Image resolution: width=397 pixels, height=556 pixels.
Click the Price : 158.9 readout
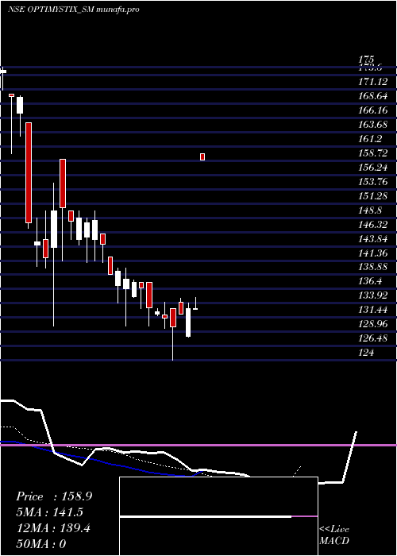(x=54, y=496)
